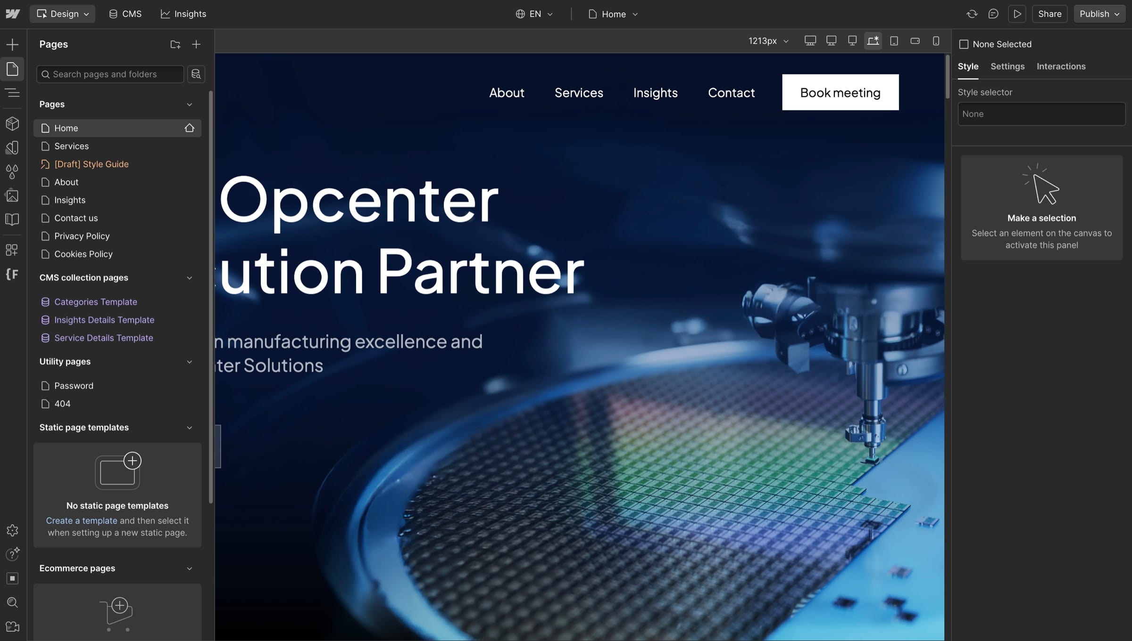Open the Add elements panel
This screenshot has width=1132, height=641.
click(12, 44)
